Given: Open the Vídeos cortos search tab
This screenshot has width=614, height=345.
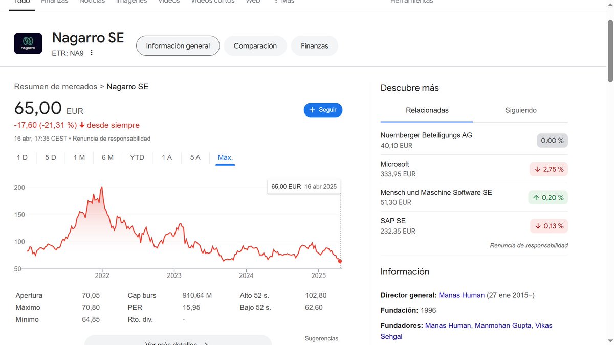Looking at the screenshot, I should pos(213,2).
